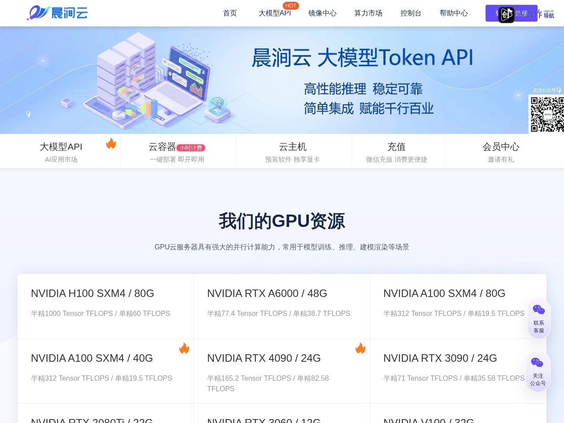Open the 大模型API AI应用市场 tile
Screen dimensions: 564x423
click(x=61, y=152)
